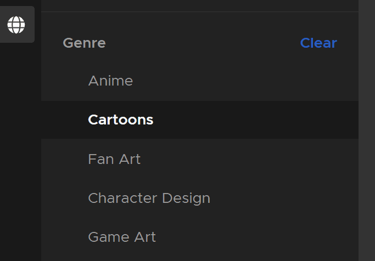Image resolution: width=375 pixels, height=261 pixels.
Task: Click the globe icon in the sidebar
Action: (x=16, y=25)
